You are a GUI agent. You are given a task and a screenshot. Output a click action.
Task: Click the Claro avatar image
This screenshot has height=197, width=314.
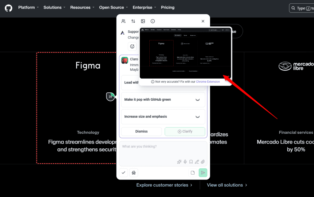(x=124, y=60)
